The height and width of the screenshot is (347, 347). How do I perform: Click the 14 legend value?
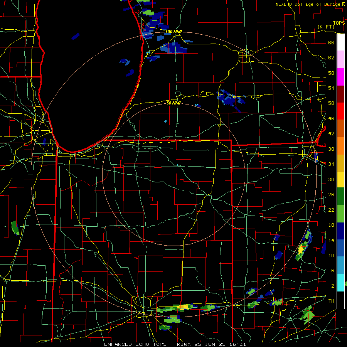pos(331,240)
